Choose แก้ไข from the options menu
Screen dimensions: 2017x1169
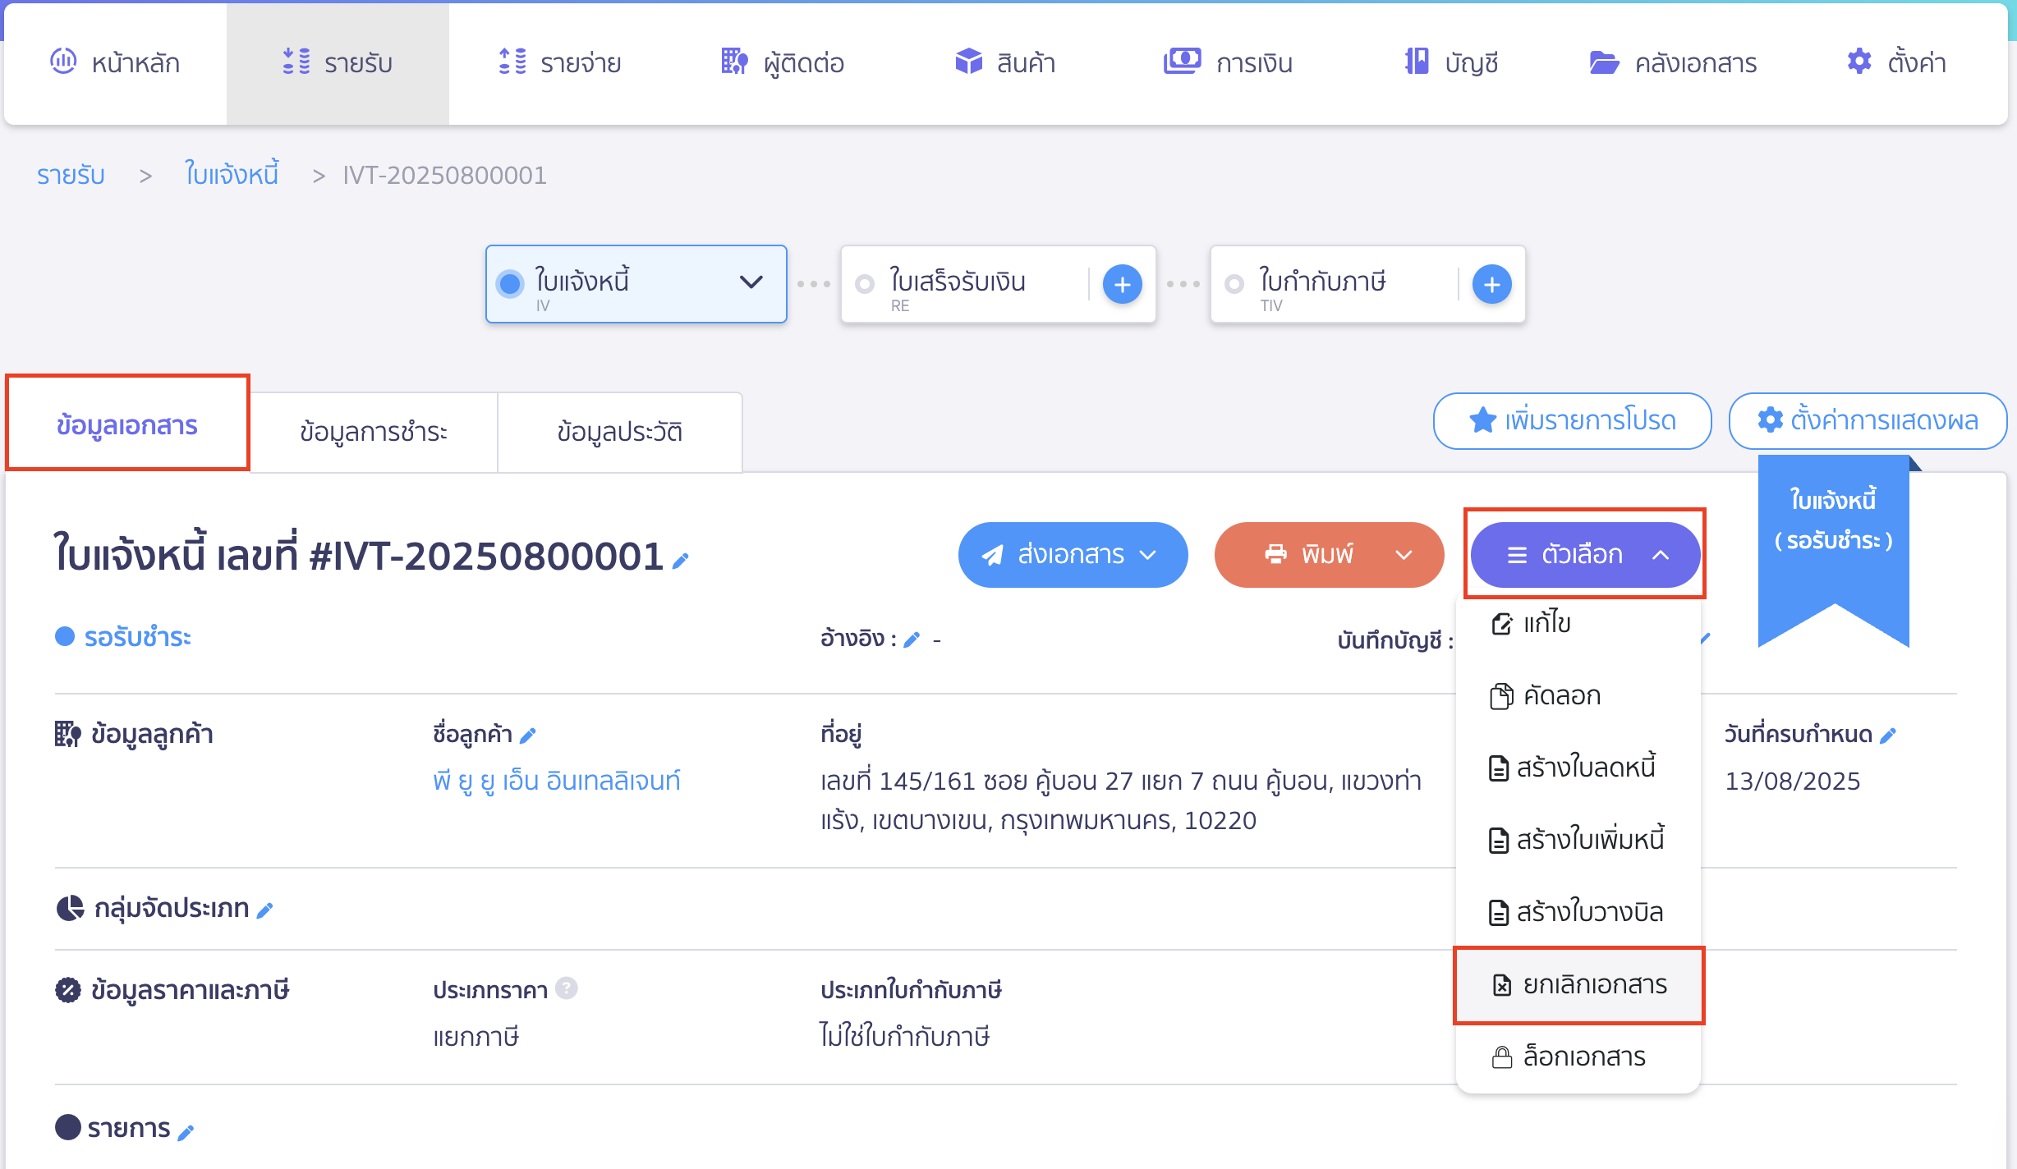[1578, 624]
